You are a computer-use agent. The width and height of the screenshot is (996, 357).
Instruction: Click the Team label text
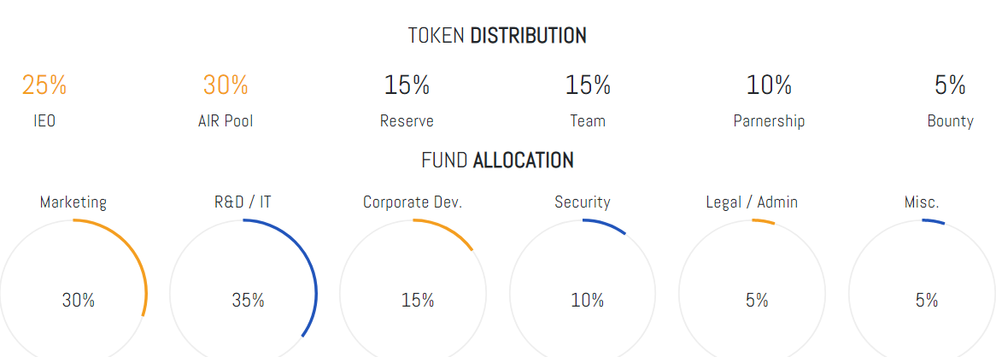click(x=588, y=121)
